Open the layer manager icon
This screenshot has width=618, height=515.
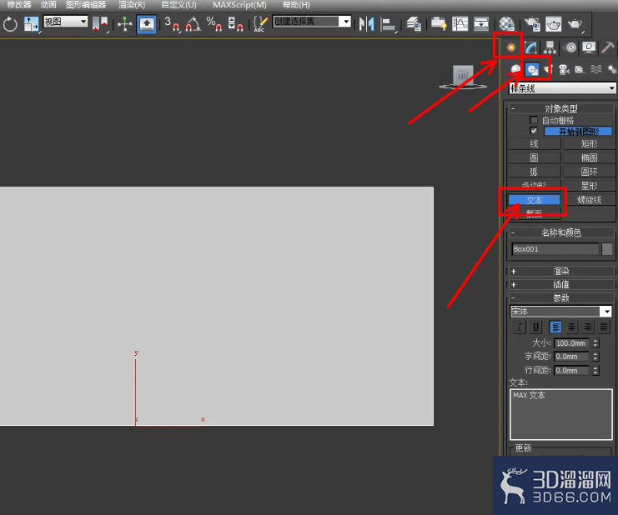[x=414, y=24]
